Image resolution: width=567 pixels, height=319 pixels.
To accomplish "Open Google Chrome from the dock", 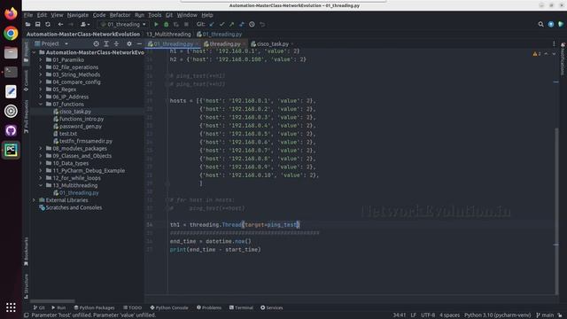I will pos(11,34).
